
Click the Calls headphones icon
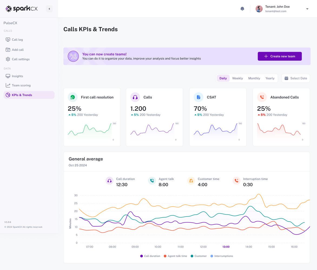coord(135,97)
